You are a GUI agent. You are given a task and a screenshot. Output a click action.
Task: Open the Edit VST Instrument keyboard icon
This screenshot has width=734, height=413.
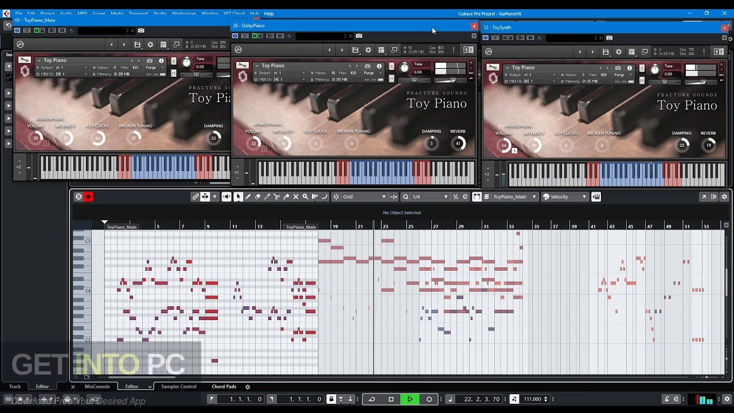[596, 197]
